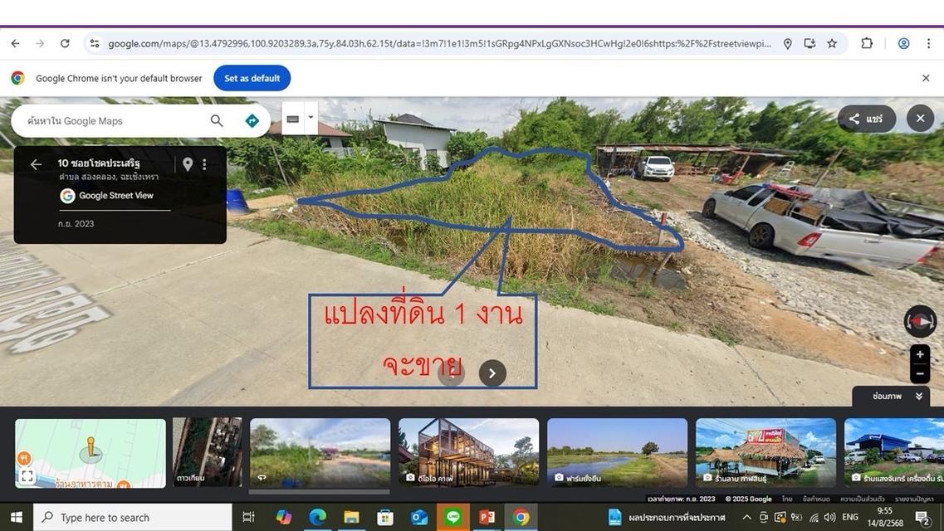Zoom in using the plus control
The height and width of the screenshot is (531, 944).
pyautogui.click(x=920, y=354)
